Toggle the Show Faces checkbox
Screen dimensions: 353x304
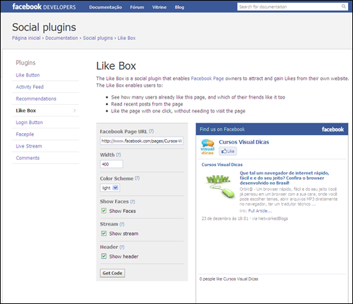click(x=104, y=211)
